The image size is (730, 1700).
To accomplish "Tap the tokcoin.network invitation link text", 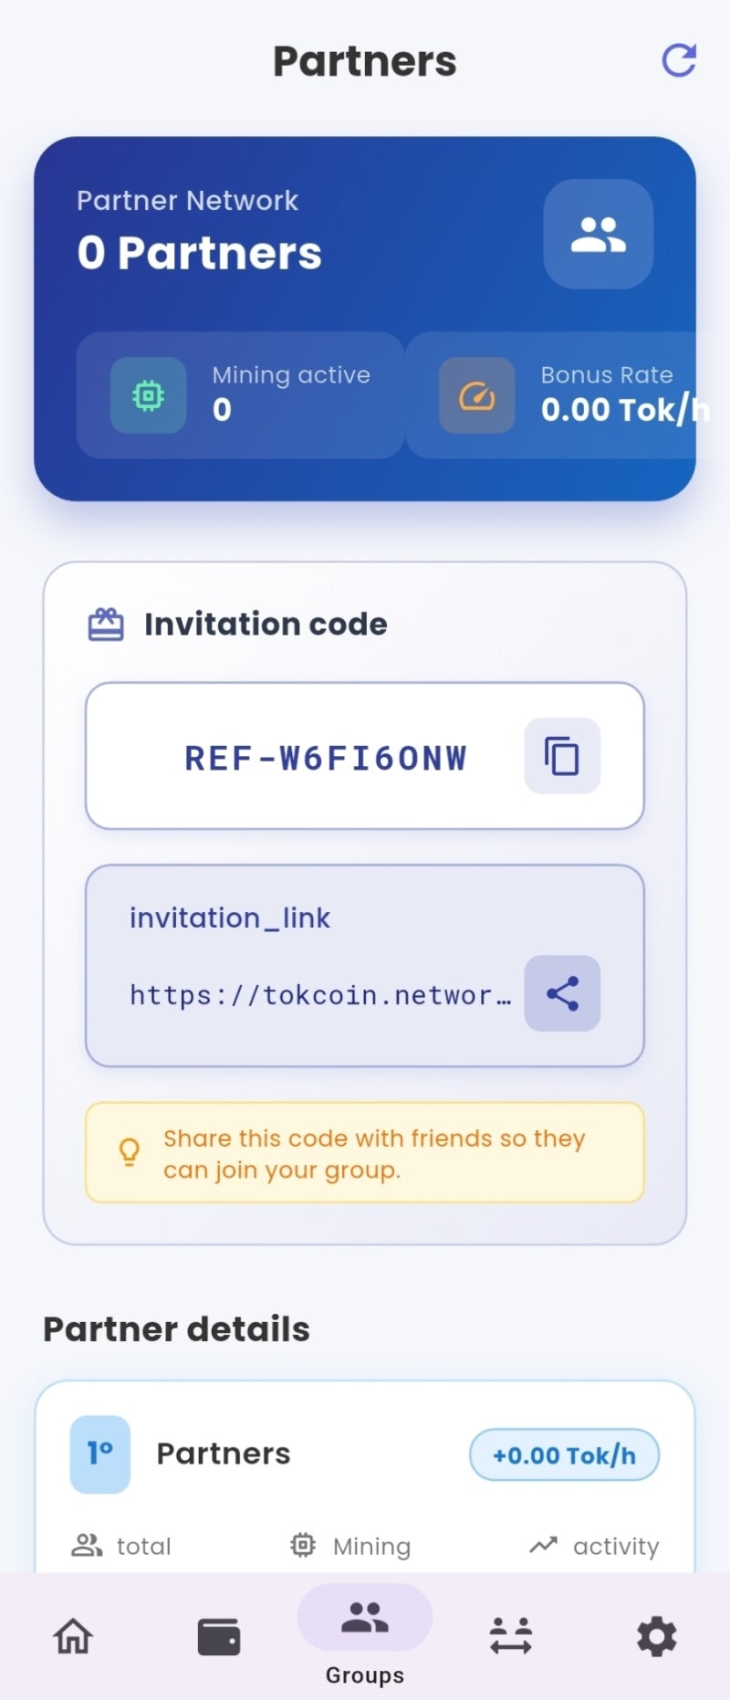I will tap(320, 994).
